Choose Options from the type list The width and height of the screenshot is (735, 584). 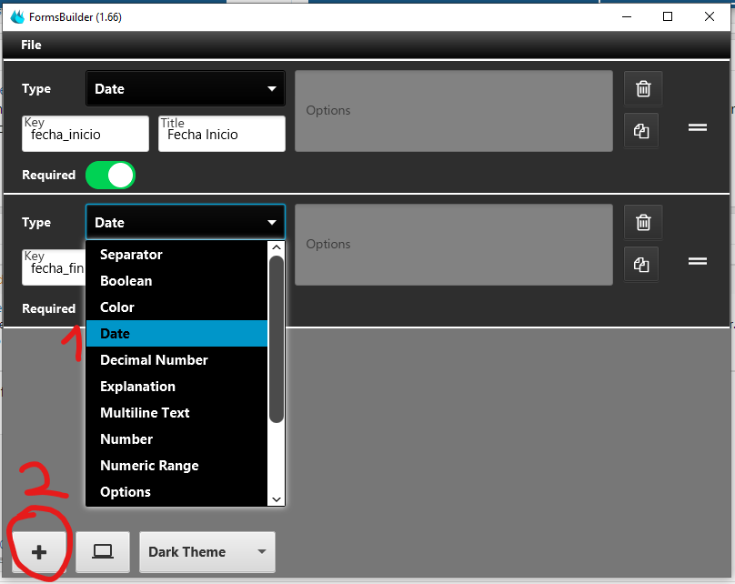coord(176,491)
